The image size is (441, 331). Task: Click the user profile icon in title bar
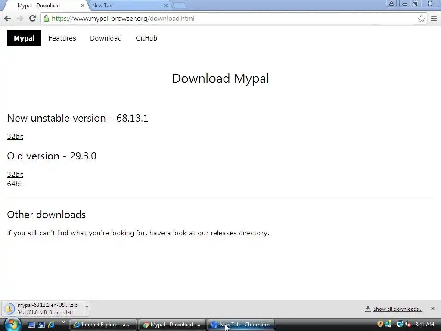coord(391,4)
